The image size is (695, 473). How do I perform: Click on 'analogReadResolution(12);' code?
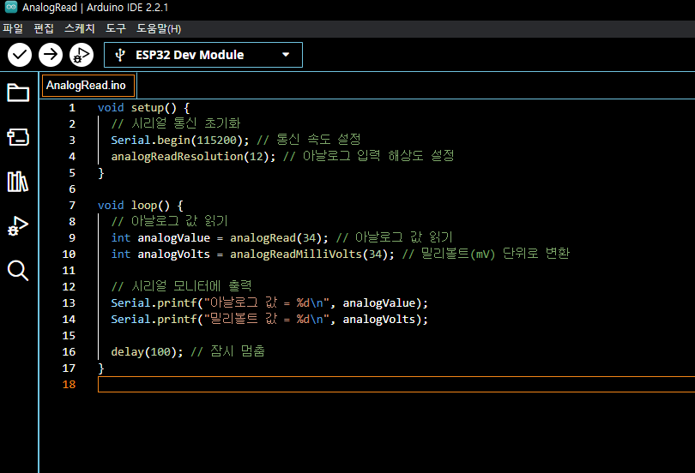point(193,157)
